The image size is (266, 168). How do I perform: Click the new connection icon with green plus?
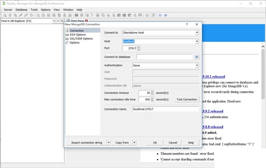click(5, 15)
